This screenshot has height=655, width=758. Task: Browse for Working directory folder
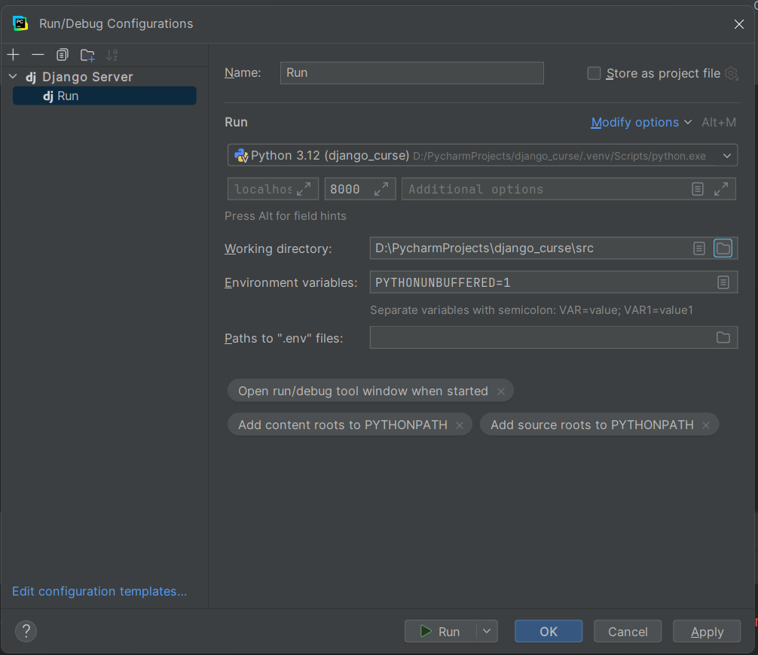point(723,248)
